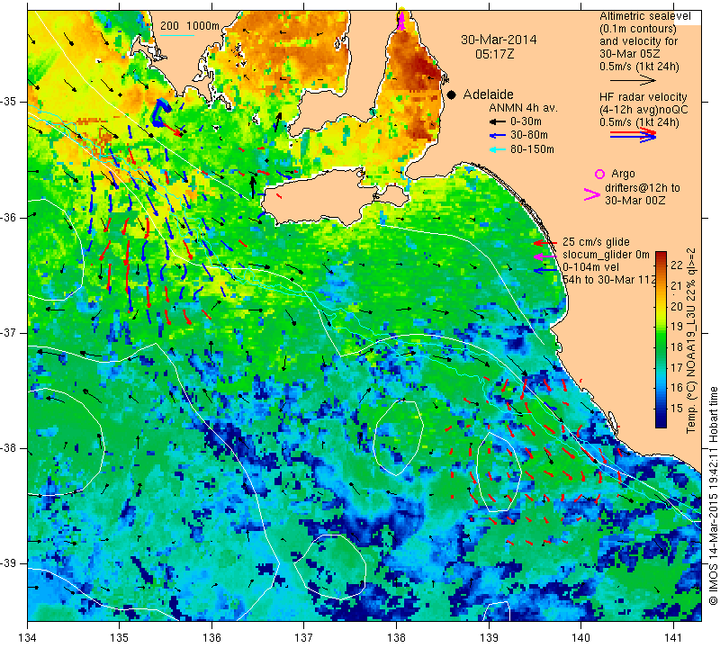This screenshot has height=648, width=720.
Task: Click the latitude -35 axis label
Action: 9,102
